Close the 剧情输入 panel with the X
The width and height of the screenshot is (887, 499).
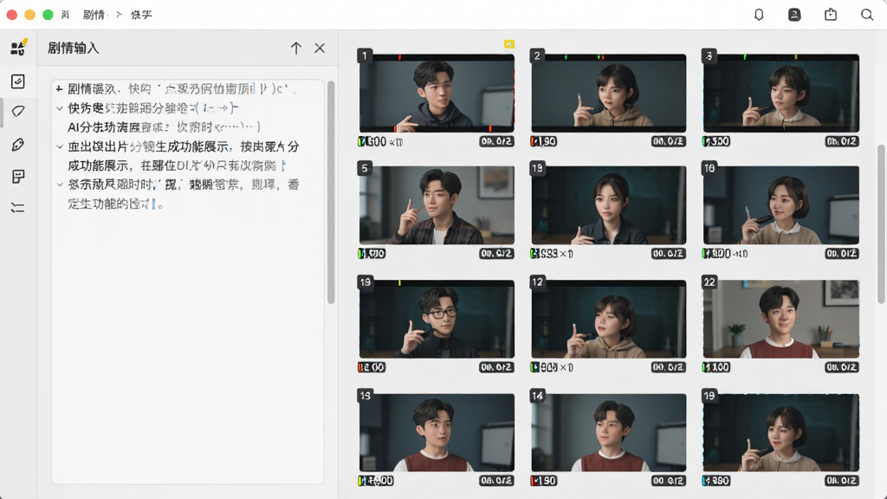click(320, 49)
